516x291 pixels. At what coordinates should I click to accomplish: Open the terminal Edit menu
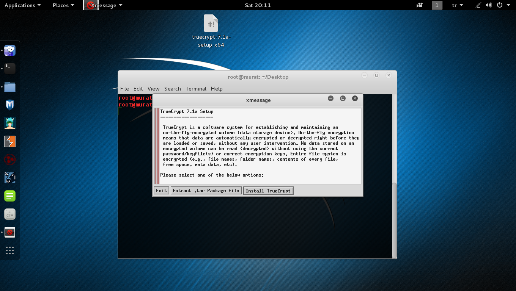point(138,89)
